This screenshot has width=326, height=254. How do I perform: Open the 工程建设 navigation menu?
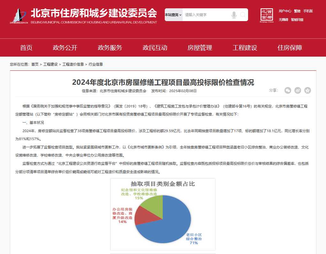pos(245,48)
